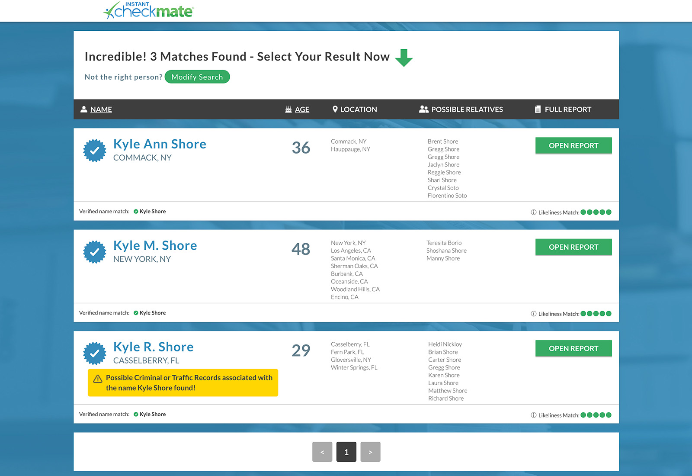The image size is (692, 476).
Task: Click the green down arrow icon
Action: [404, 58]
